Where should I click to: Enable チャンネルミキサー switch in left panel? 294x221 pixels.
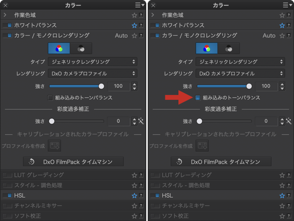pyautogui.click(x=7, y=205)
